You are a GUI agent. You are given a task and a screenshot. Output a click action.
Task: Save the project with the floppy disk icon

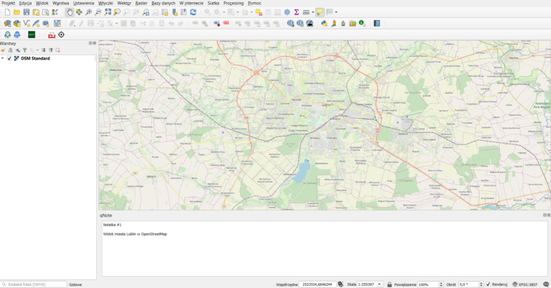[x=27, y=12]
